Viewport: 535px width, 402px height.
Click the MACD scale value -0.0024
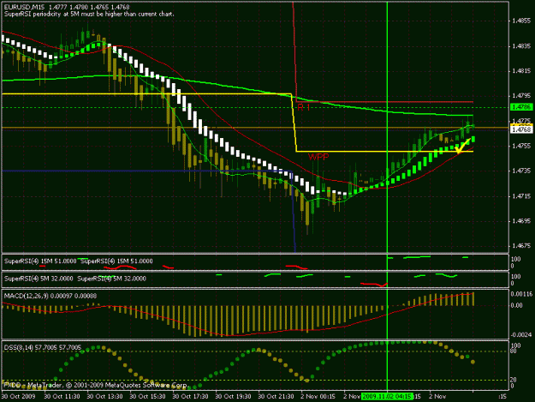(x=521, y=335)
